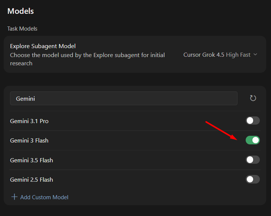Click the plus icon beside Add Custom Model
271x216 pixels.
tap(15, 197)
